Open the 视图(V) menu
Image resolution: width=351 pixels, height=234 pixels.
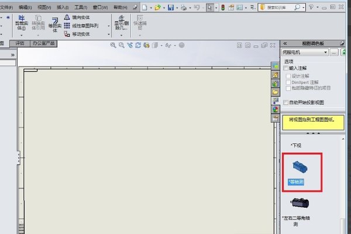[44, 8]
